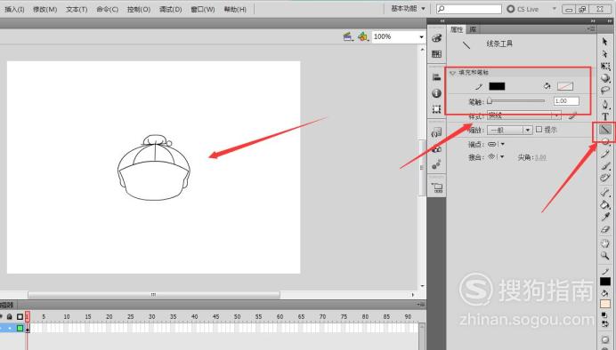Select the Line tool in the tools panel
The height and width of the screenshot is (350, 616).
(x=605, y=129)
